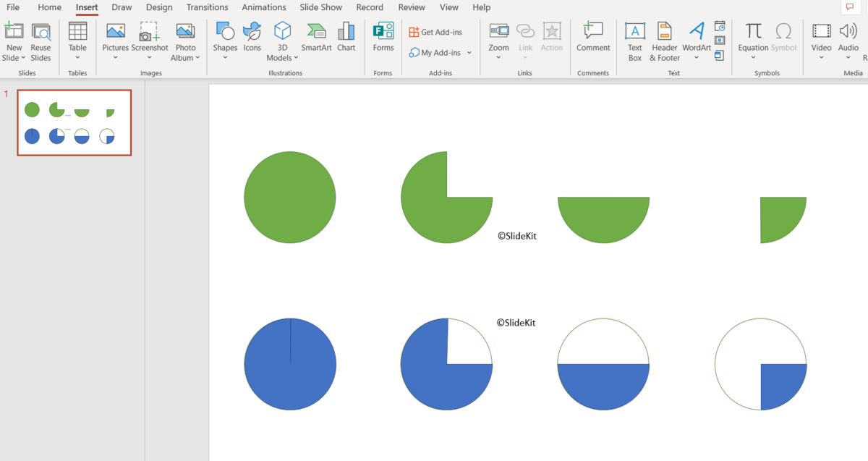This screenshot has height=461, width=868.
Task: Open the Slide Show menu
Action: click(x=320, y=7)
